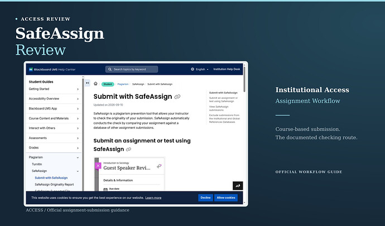Click the calendar icon next to Due date
The width and height of the screenshot is (385, 226).
(105, 189)
